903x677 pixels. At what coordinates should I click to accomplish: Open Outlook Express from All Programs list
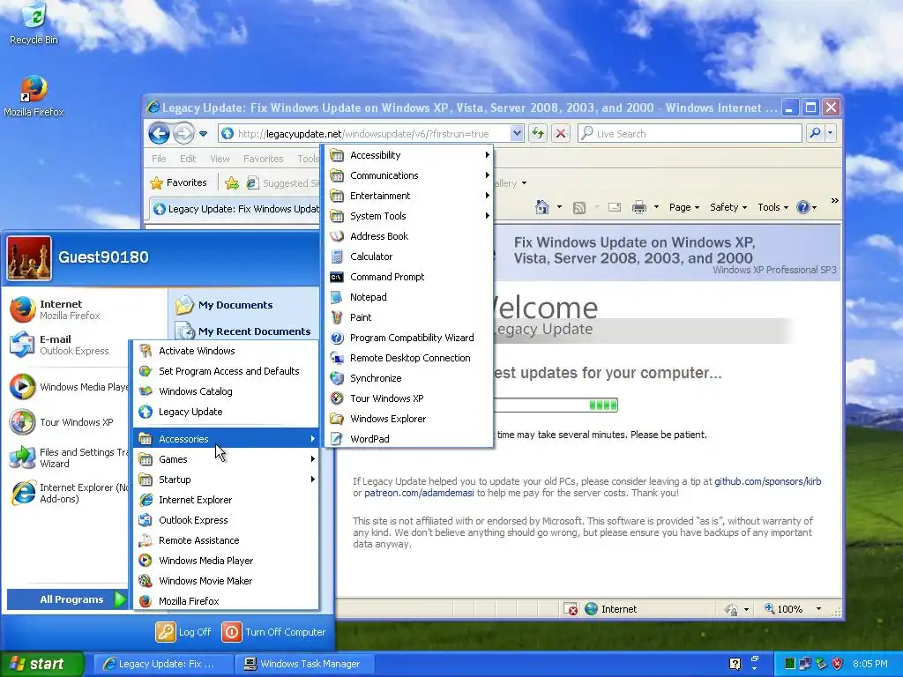[227, 520]
